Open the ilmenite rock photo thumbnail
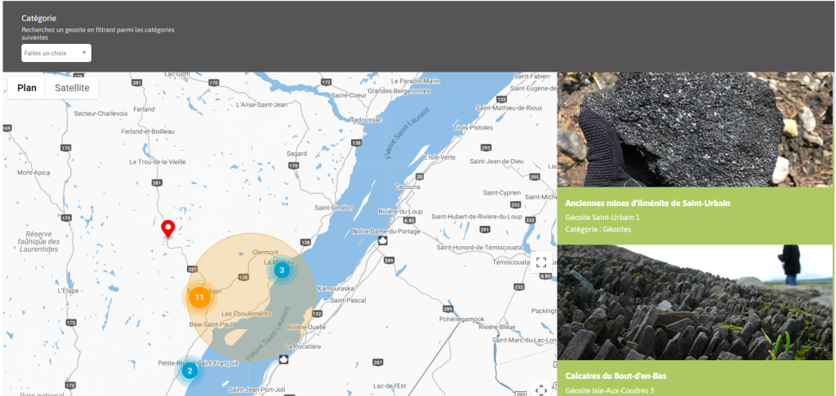The image size is (836, 396). click(x=695, y=130)
